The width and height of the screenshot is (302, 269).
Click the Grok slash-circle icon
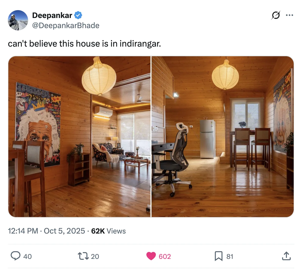click(x=276, y=15)
